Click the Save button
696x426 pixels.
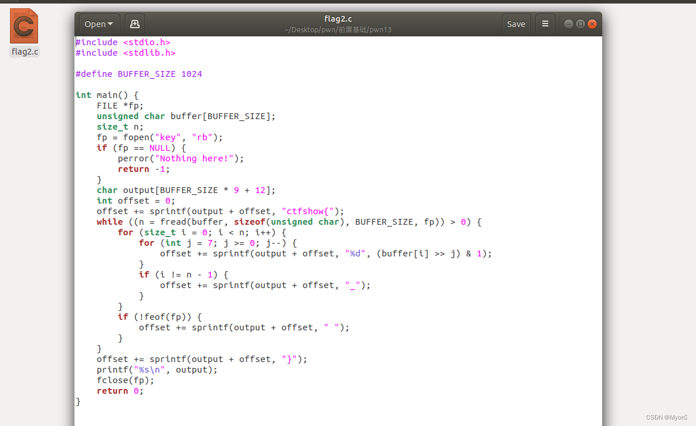coord(516,23)
